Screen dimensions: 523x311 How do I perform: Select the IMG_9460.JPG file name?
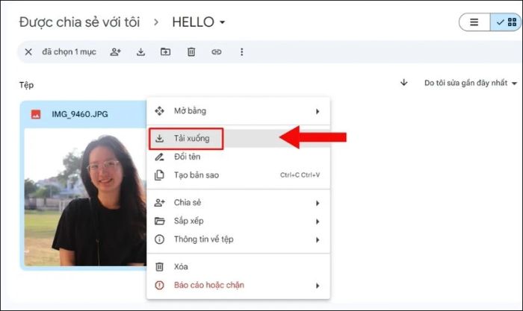point(80,114)
